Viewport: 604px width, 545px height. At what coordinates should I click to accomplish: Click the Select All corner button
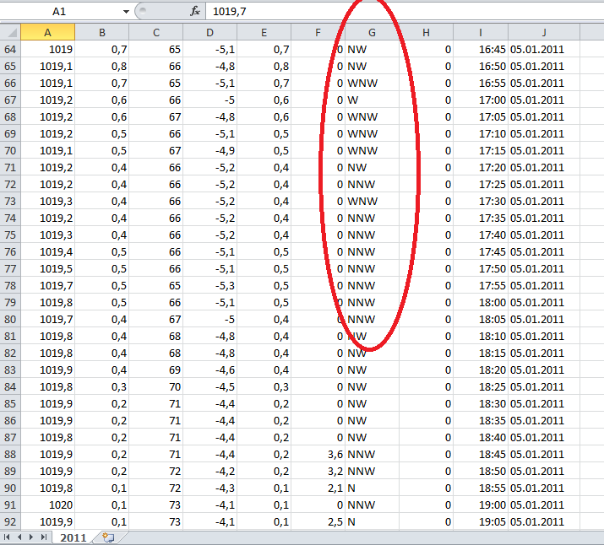[x=10, y=32]
